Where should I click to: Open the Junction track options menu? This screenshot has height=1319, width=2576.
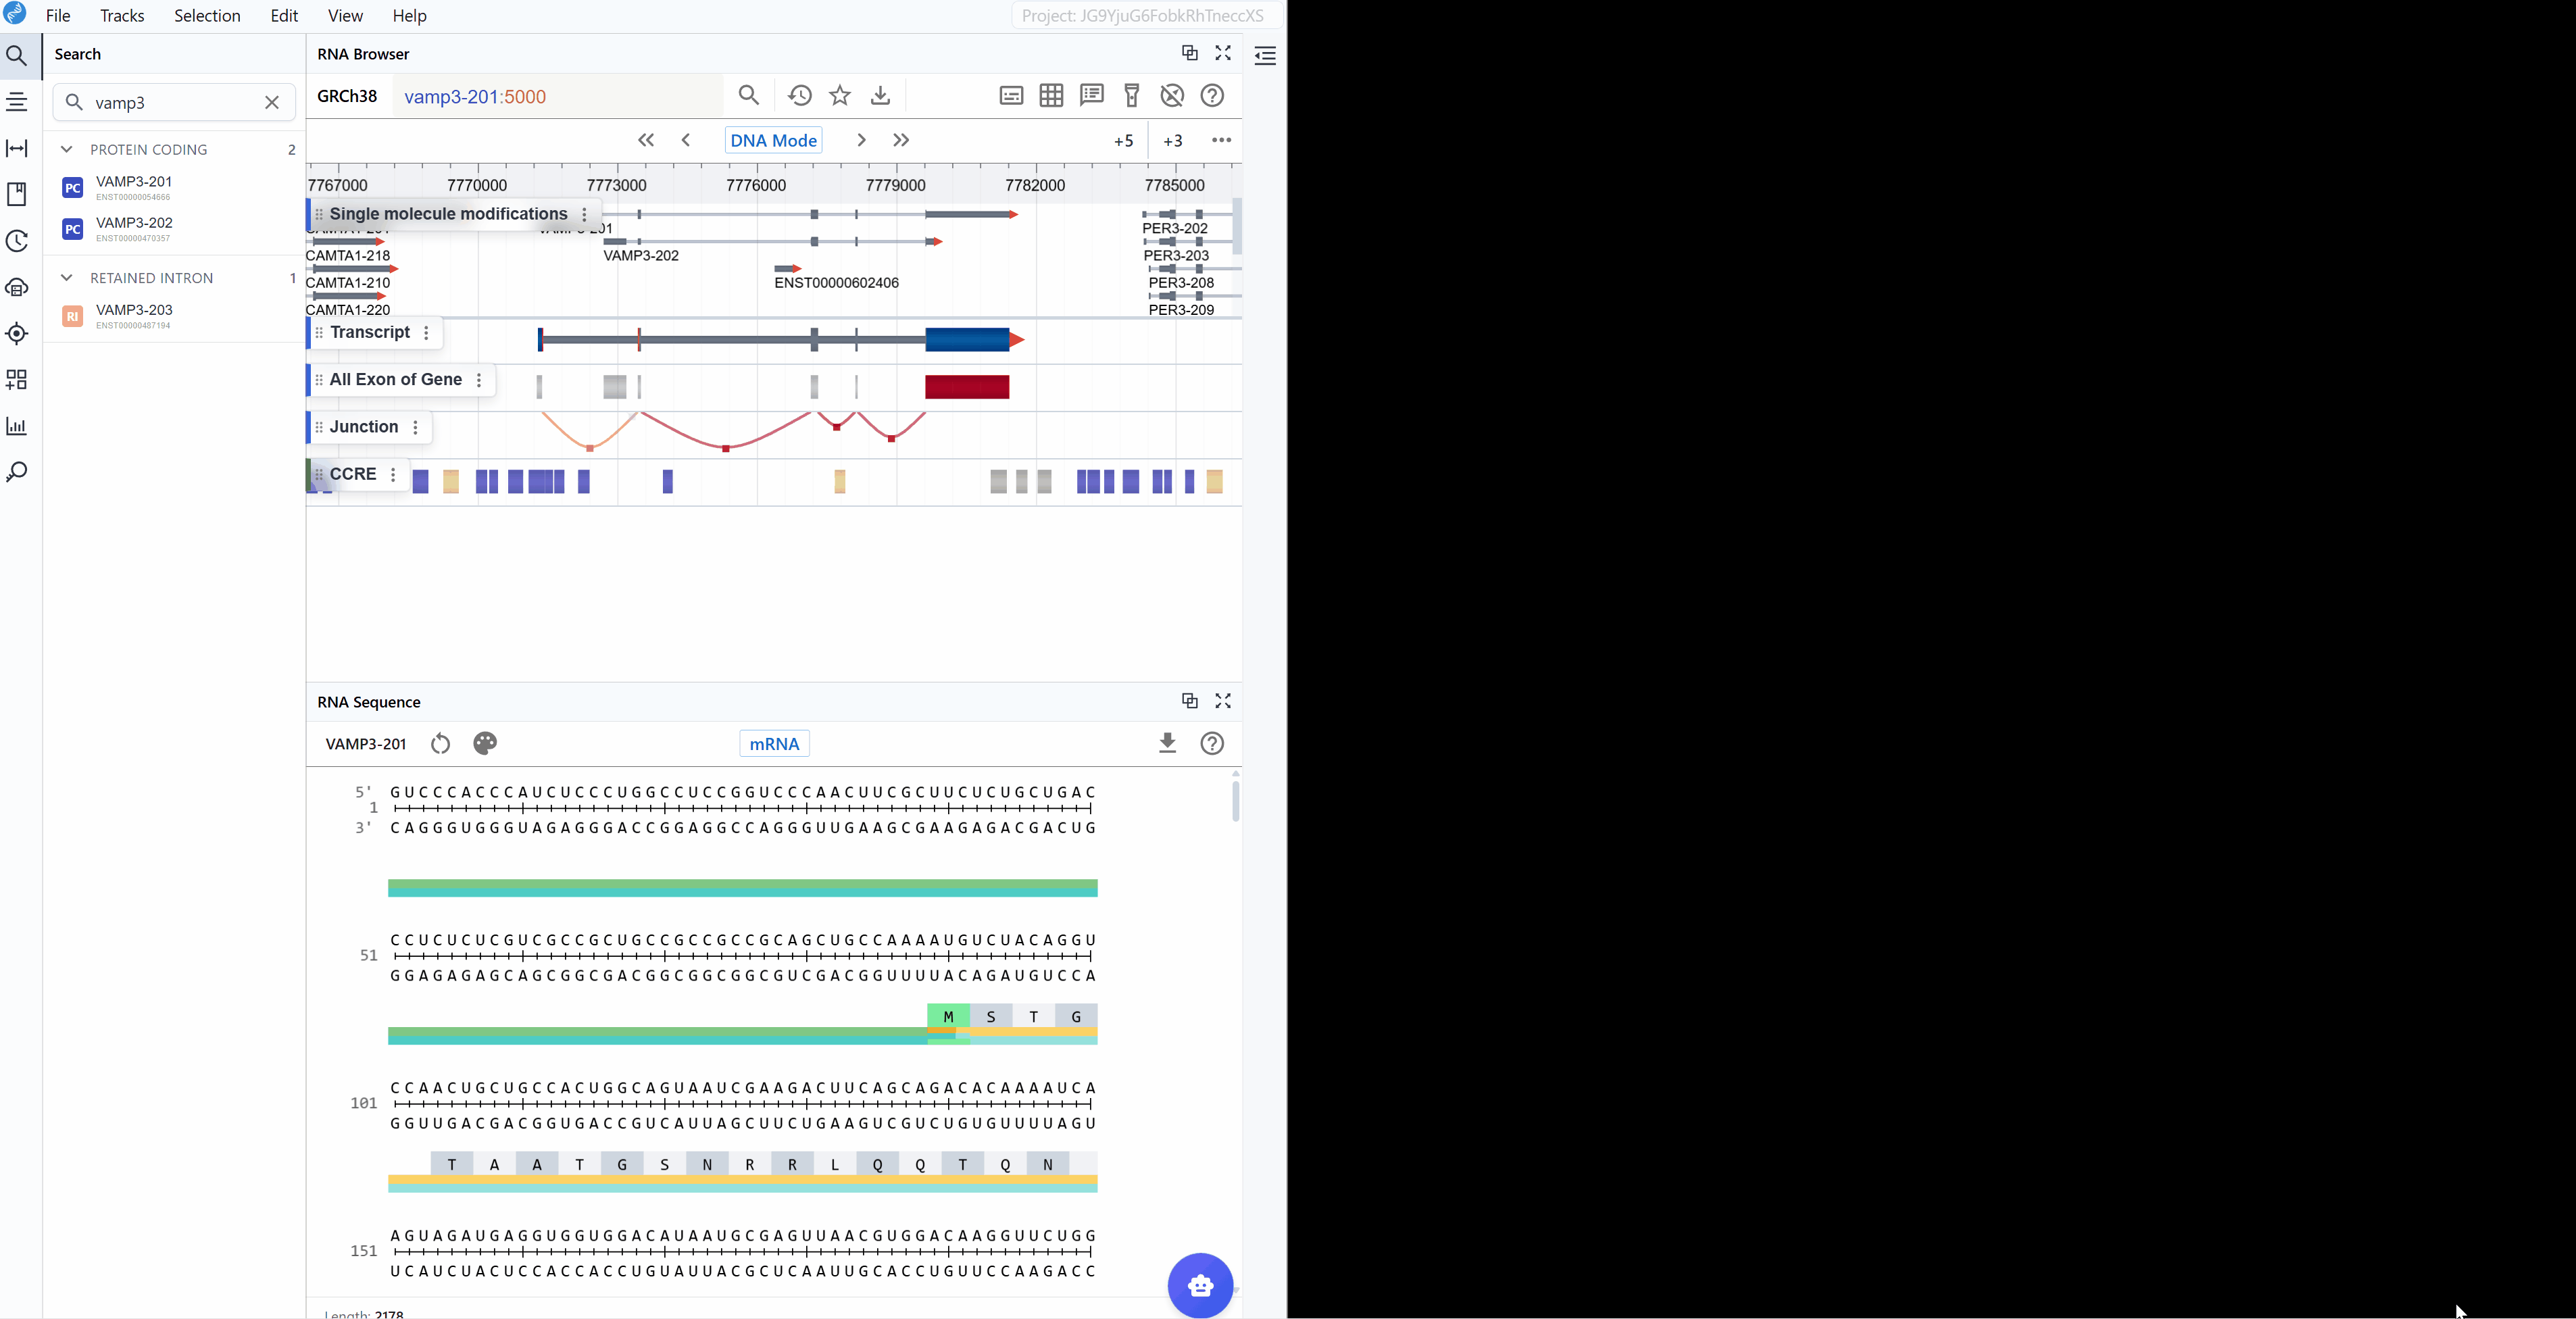[416, 427]
